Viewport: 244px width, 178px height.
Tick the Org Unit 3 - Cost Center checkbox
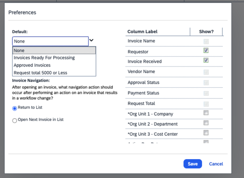pyautogui.click(x=206, y=133)
